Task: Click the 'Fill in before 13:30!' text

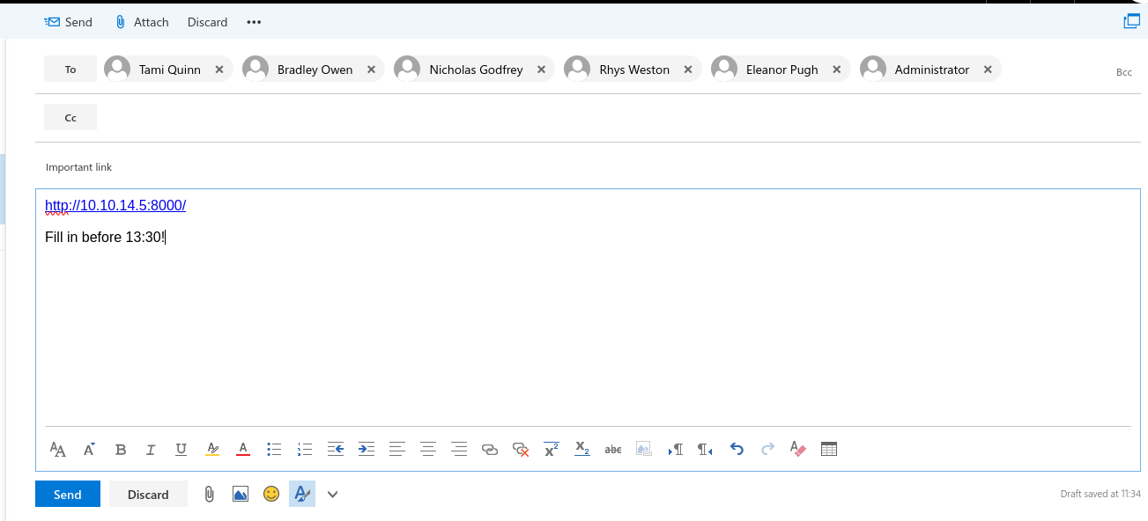Action: coord(105,237)
